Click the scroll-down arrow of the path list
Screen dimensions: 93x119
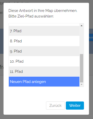pos(81,84)
